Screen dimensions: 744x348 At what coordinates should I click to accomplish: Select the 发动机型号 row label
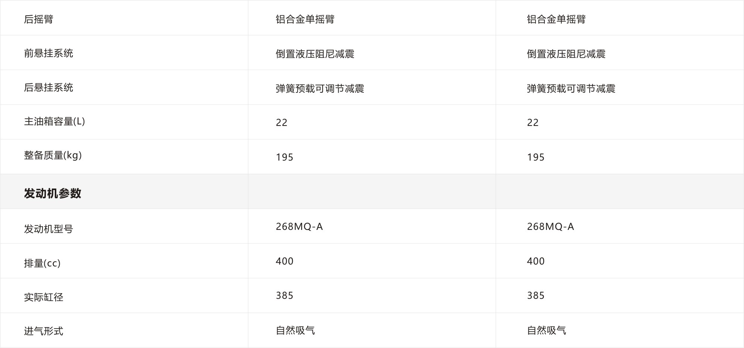click(x=48, y=229)
